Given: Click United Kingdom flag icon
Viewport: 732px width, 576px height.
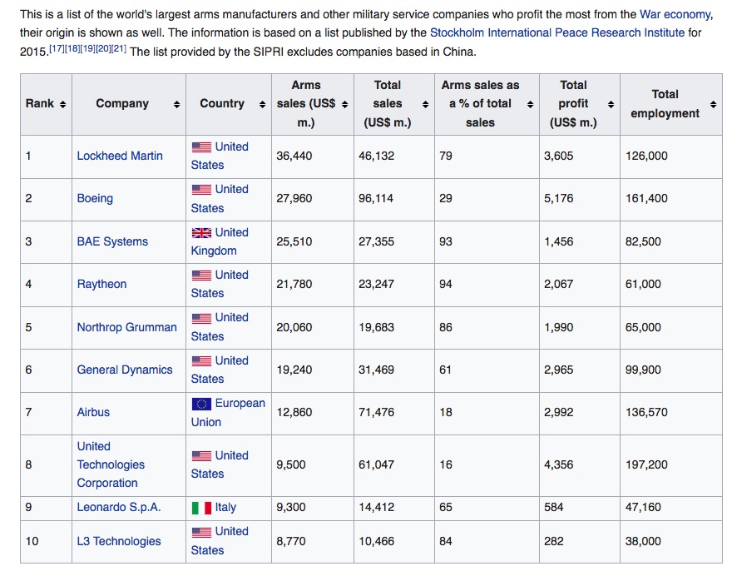Looking at the screenshot, I should pyautogui.click(x=201, y=232).
